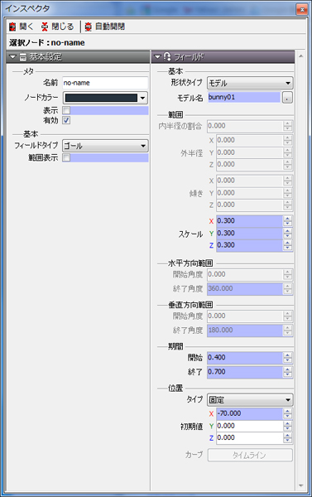Click the スケール Z value field
The width and height of the screenshot is (312, 497).
click(x=249, y=245)
